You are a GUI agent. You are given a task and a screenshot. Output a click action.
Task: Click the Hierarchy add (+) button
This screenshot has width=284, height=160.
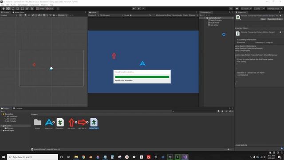(x=201, y=15)
